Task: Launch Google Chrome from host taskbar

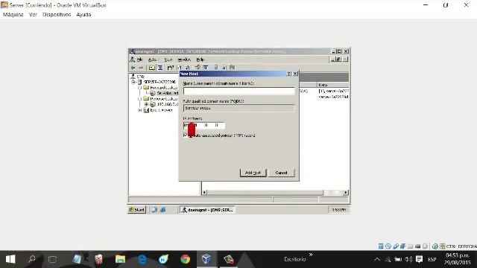Action: click(x=185, y=259)
